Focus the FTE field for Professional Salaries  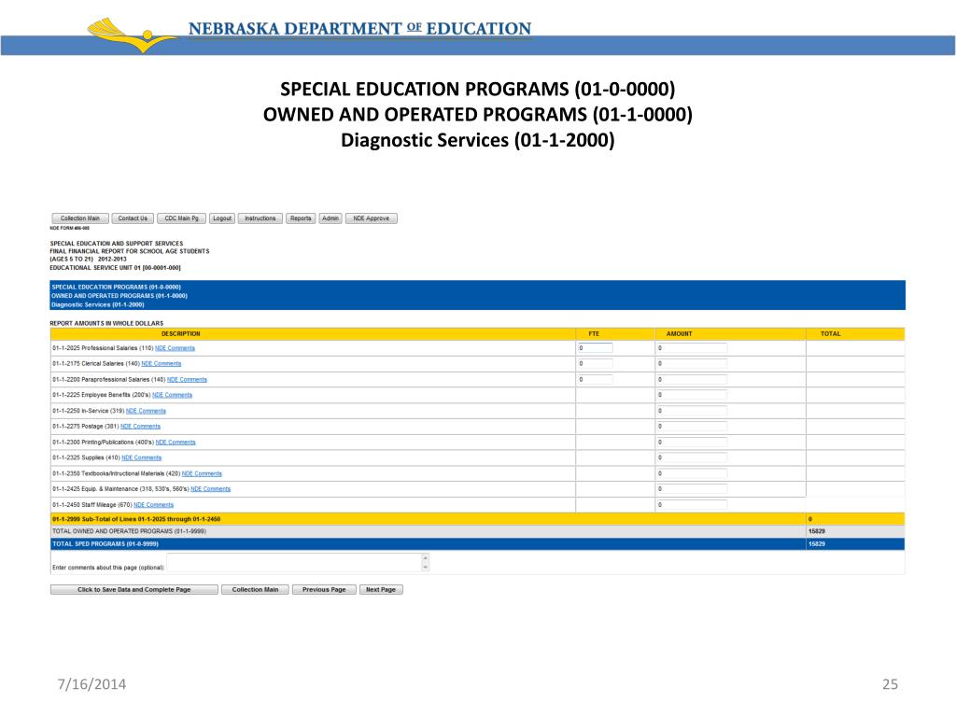point(595,348)
